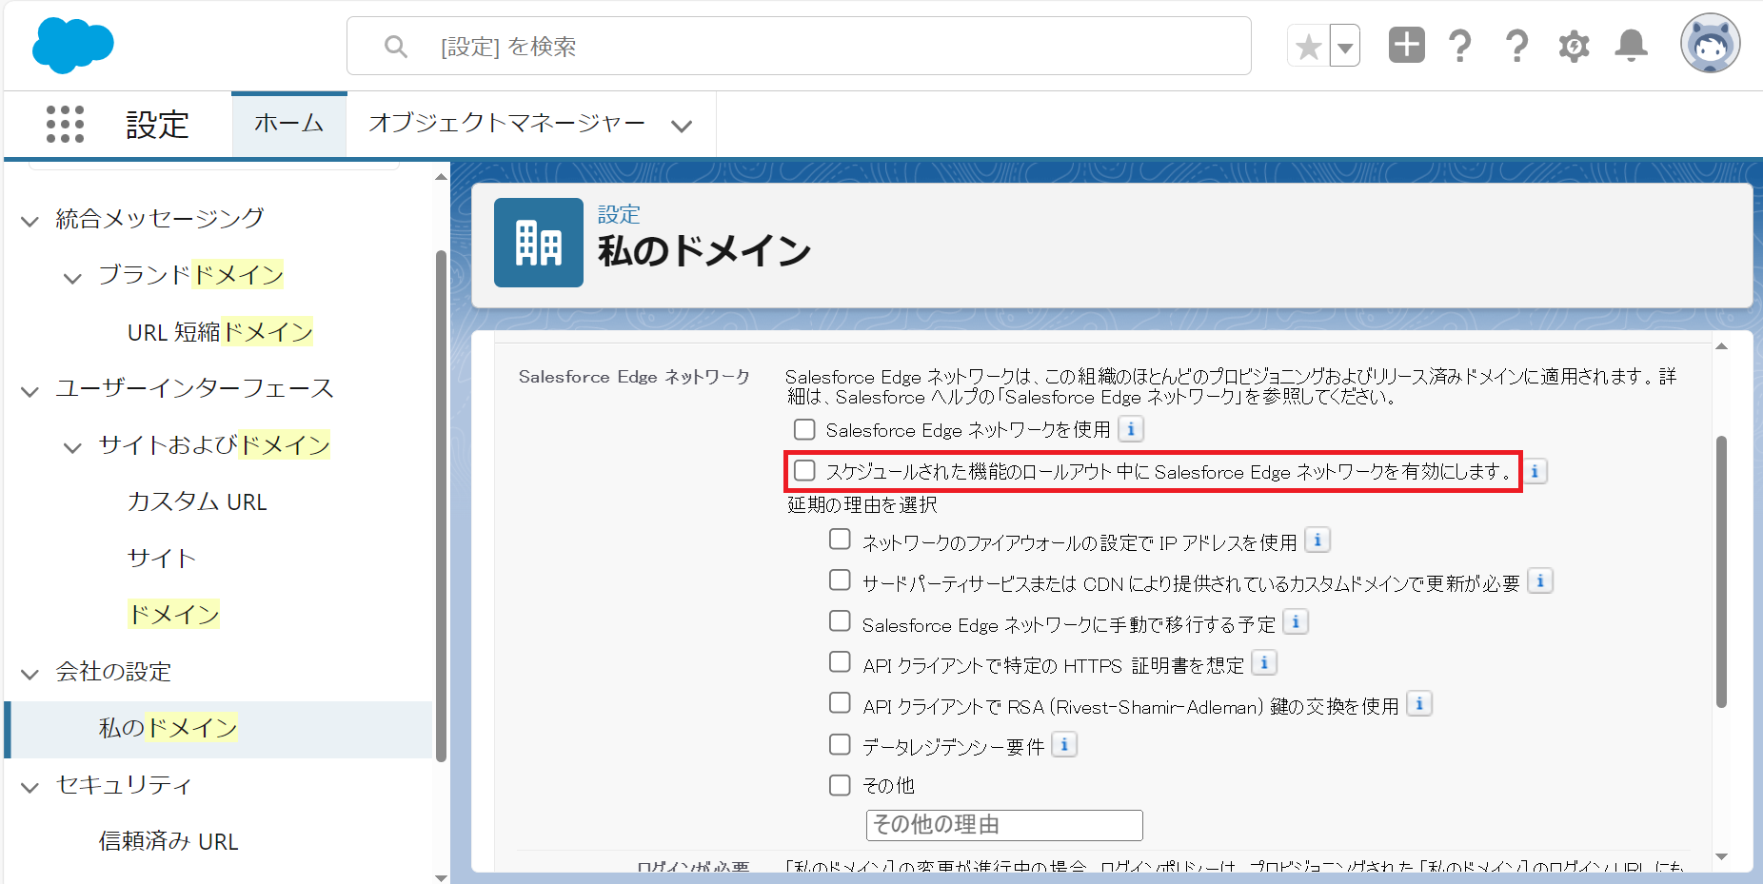Click the Salesforce cloud logo

[x=72, y=45]
